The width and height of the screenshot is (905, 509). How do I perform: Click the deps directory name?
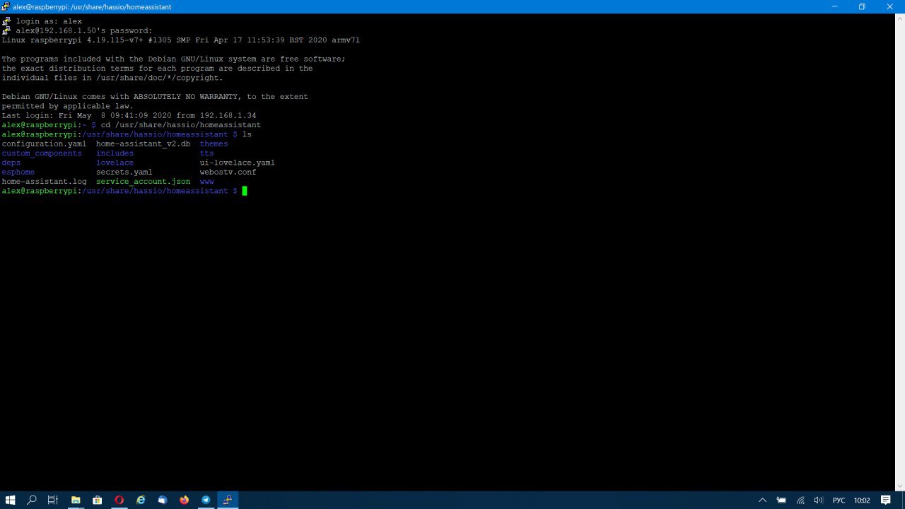tap(11, 163)
